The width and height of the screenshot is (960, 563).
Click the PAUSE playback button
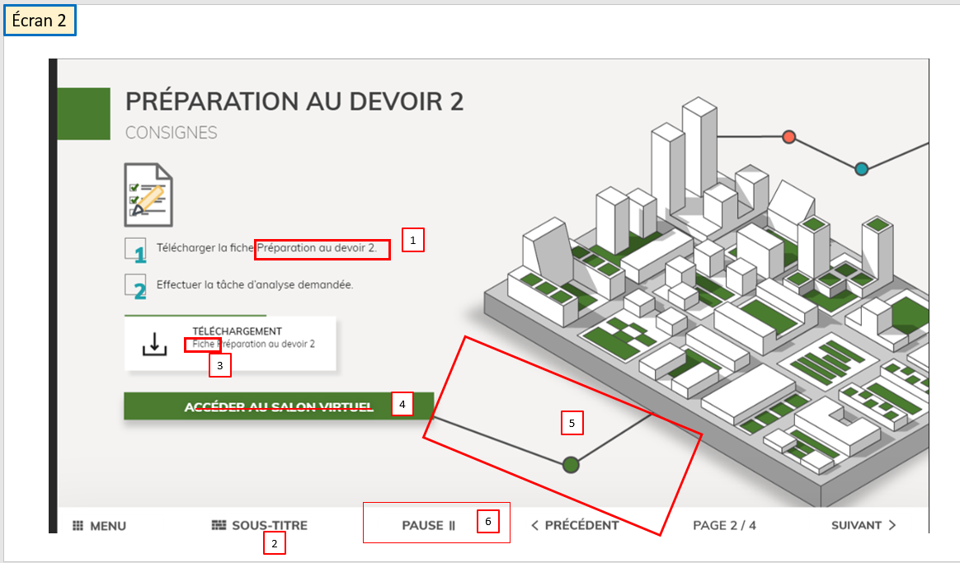coord(428,525)
